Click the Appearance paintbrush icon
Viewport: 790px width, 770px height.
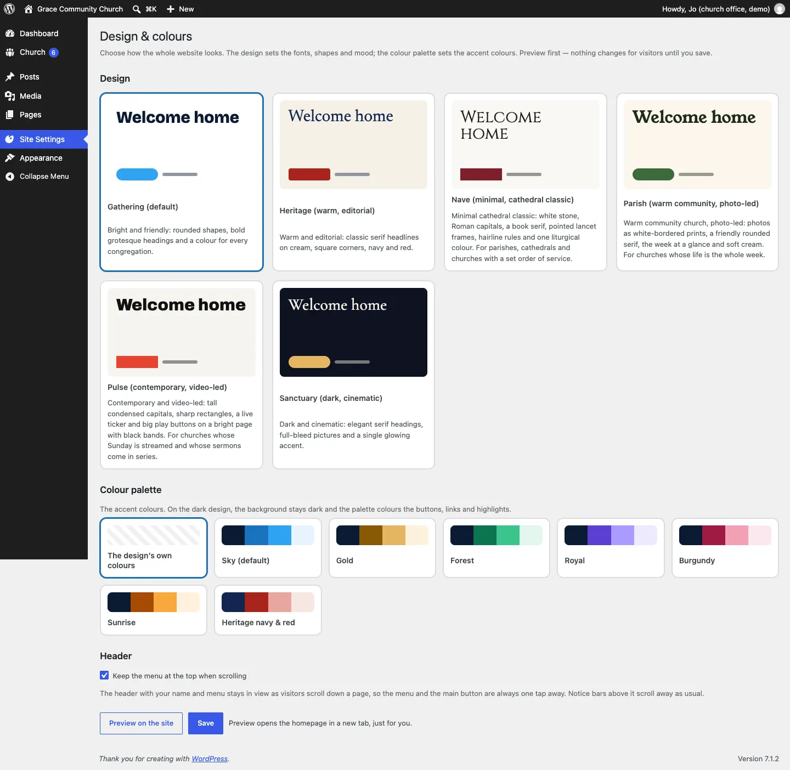tap(10, 158)
